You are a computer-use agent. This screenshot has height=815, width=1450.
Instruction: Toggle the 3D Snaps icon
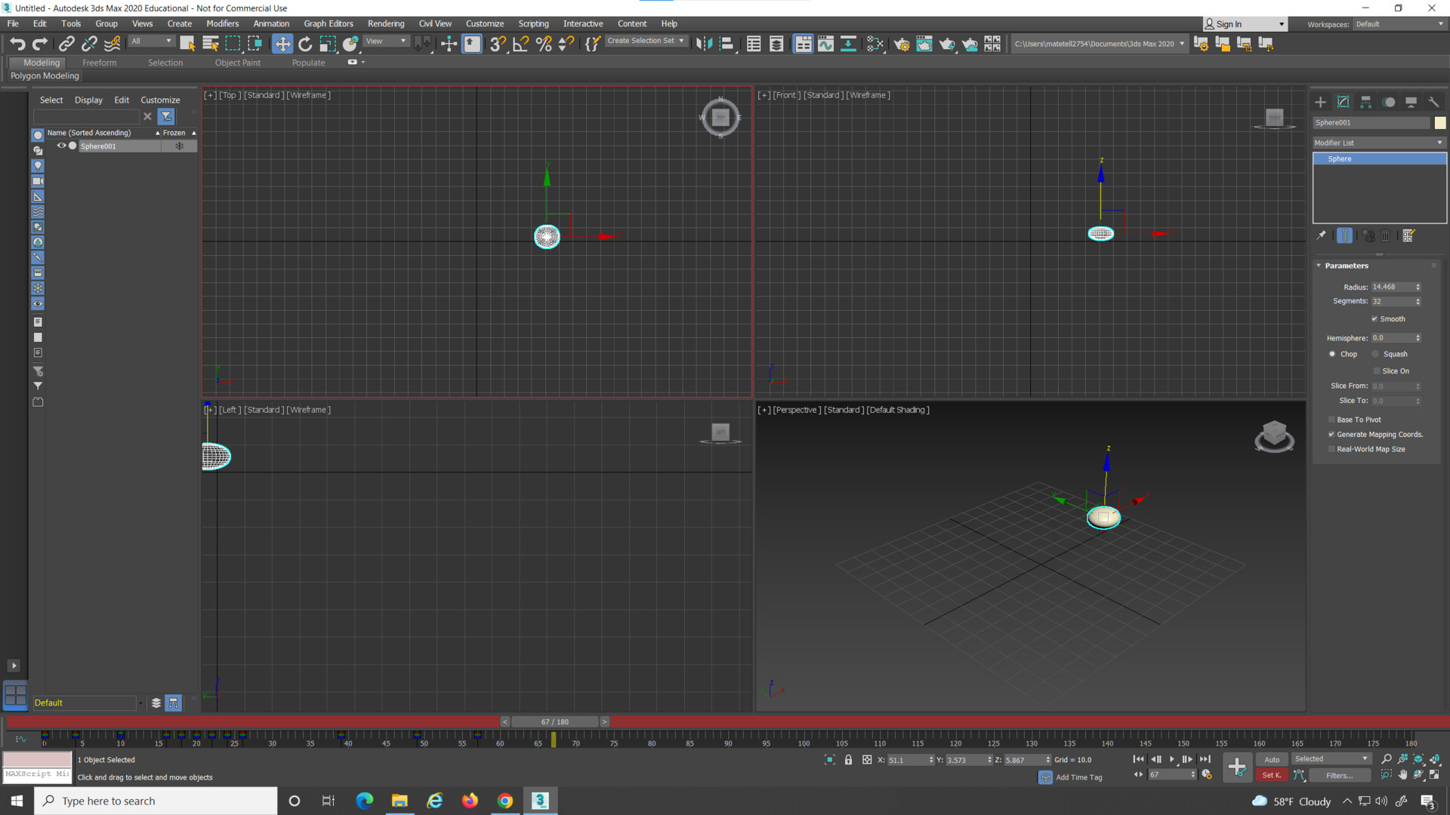pyautogui.click(x=497, y=43)
